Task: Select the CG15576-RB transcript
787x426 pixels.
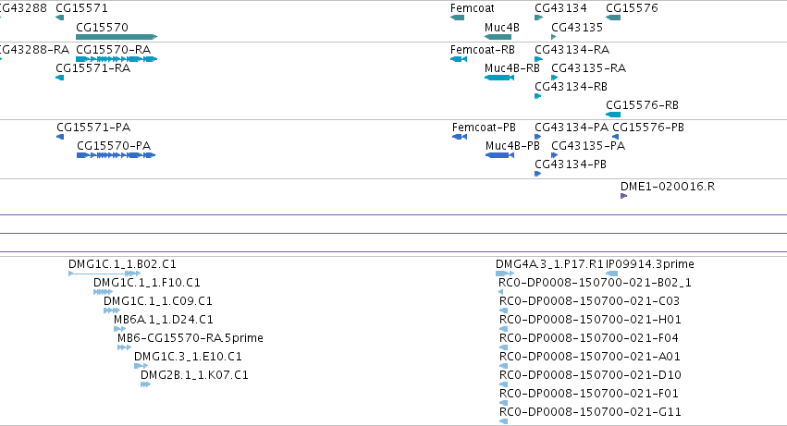Action: 613,115
